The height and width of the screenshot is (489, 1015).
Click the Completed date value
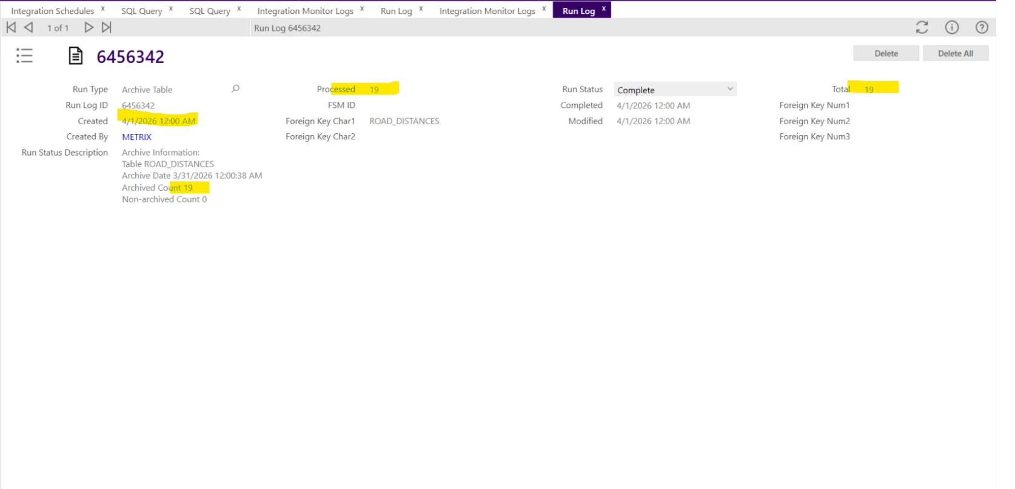point(653,105)
